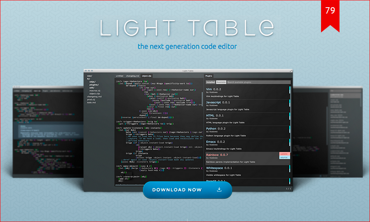This screenshot has width=370, height=222.
Task: Select the Javascript 0.0.1 plugin entry
Action: (x=247, y=106)
